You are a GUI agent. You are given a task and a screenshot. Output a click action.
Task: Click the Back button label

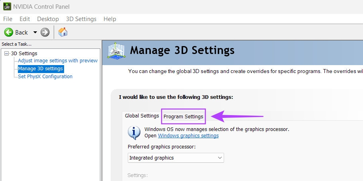21,33
